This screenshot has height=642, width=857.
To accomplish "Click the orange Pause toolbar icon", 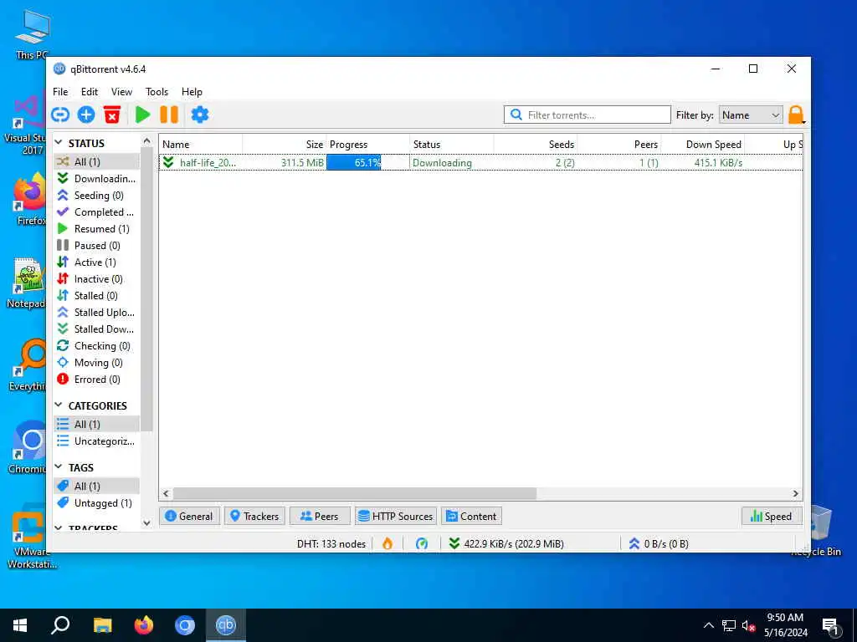I will point(169,115).
